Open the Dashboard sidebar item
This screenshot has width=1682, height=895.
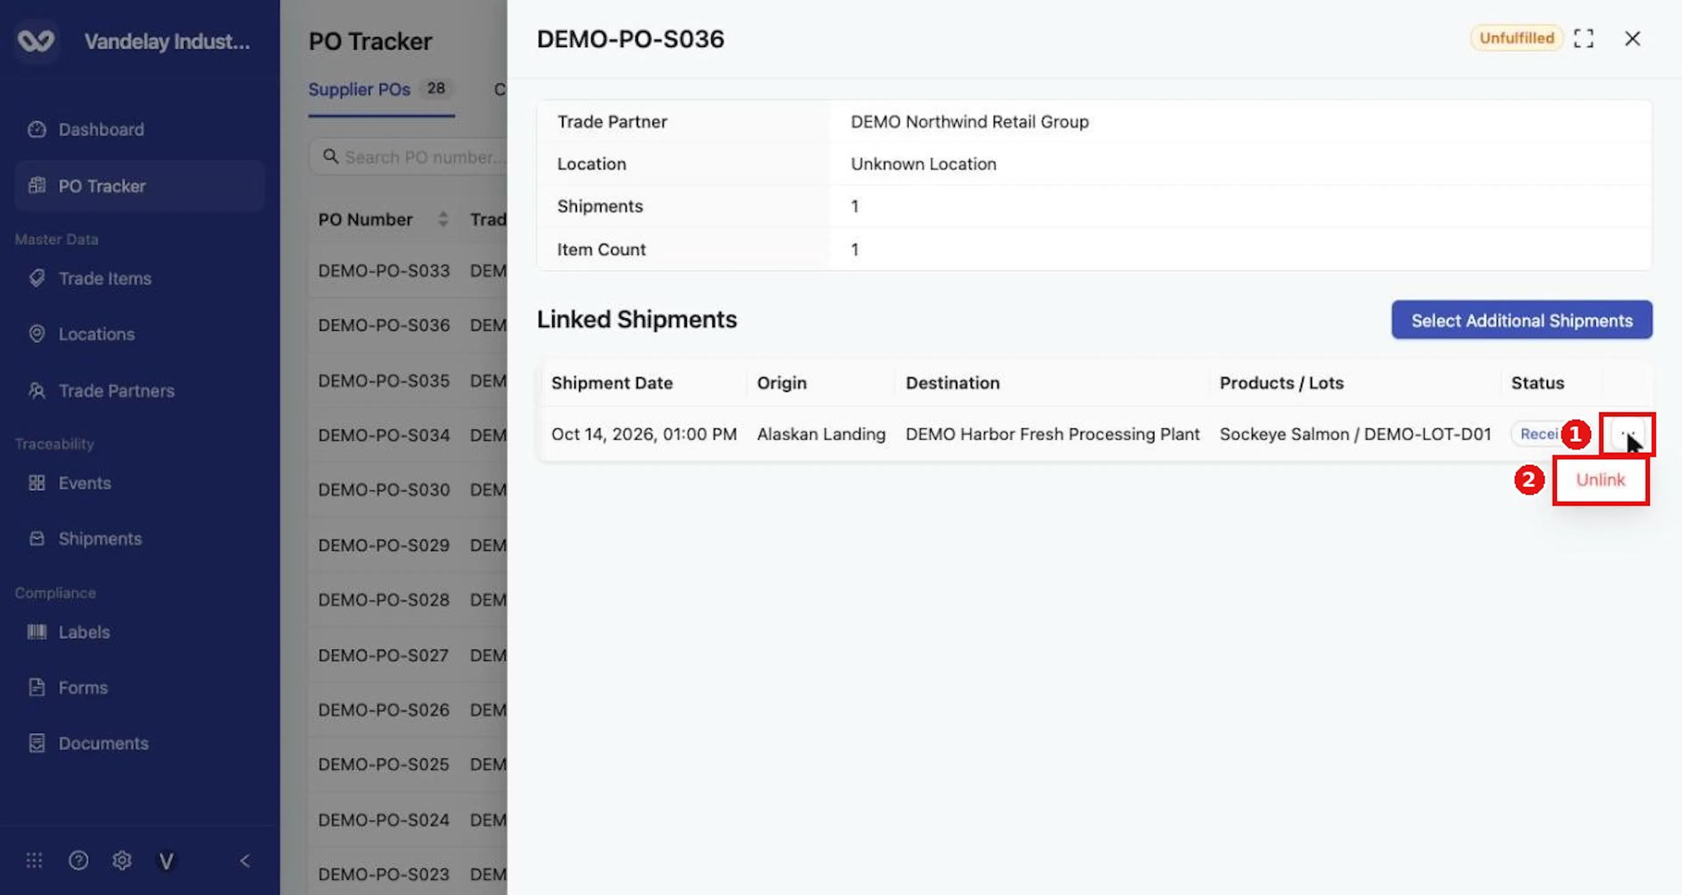tap(139, 129)
